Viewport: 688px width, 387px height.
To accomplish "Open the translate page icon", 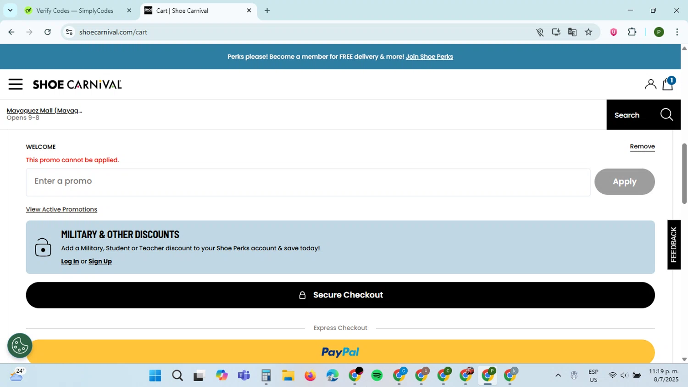I will (572, 32).
